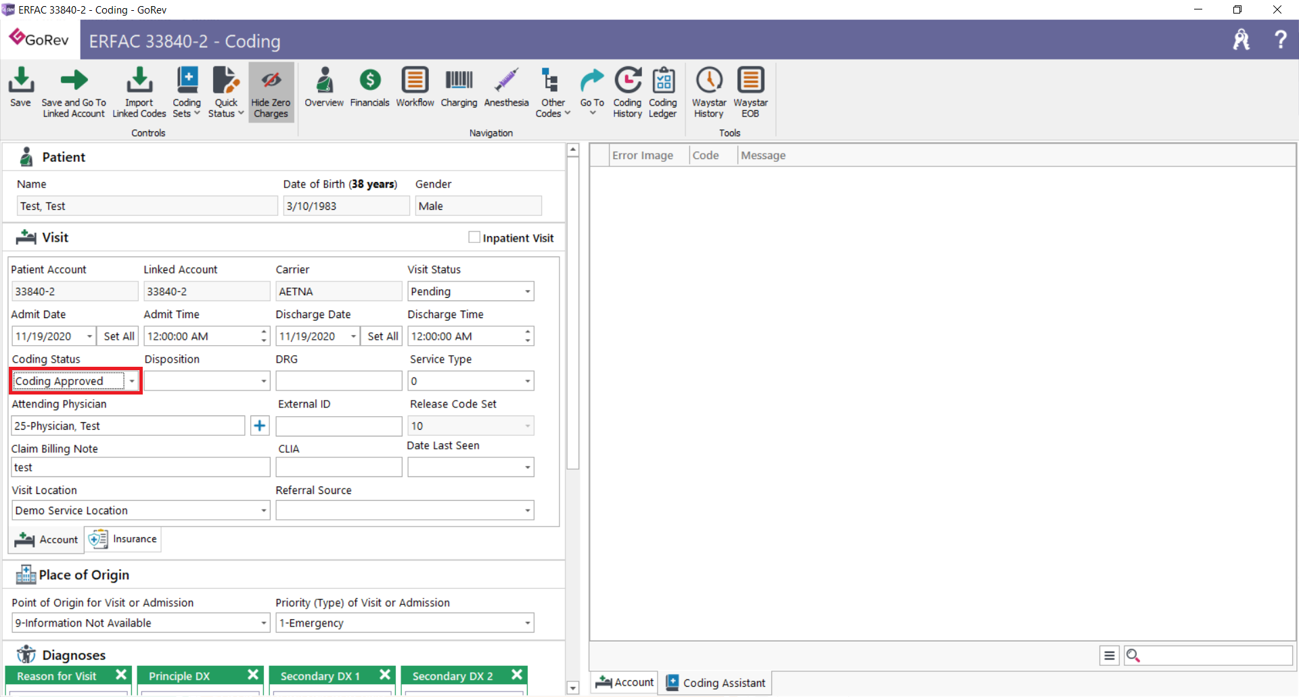
Task: Open Priority of Visit dropdown
Action: point(528,623)
